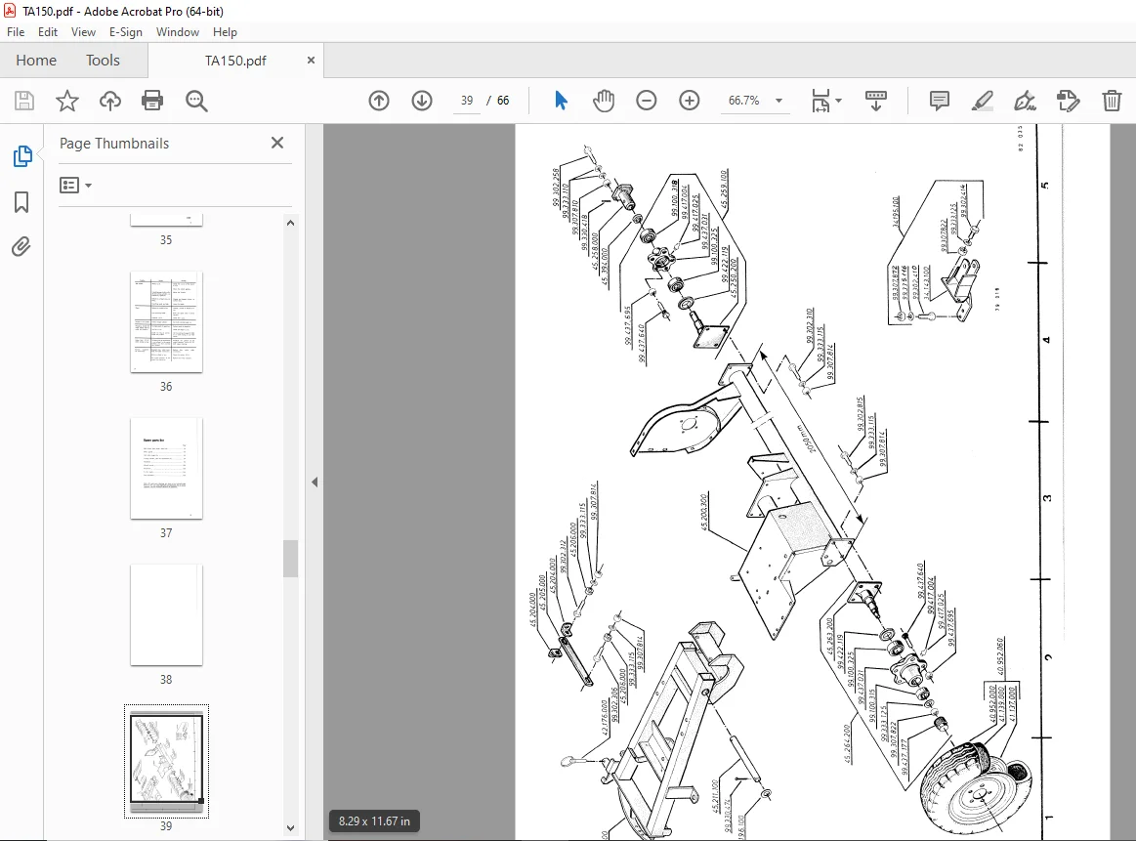This screenshot has height=841, width=1136.
Task: Open the E-Sign menu
Action: pos(125,32)
